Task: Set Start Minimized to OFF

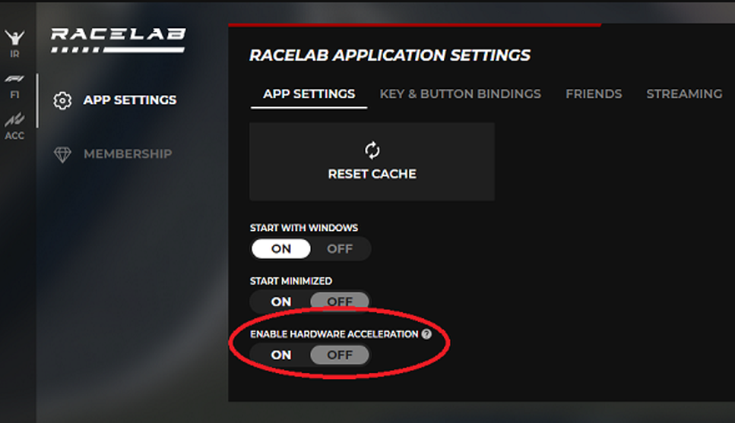Action: tap(340, 301)
